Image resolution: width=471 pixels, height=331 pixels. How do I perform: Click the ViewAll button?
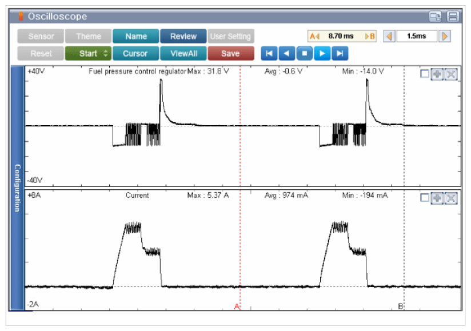[x=183, y=54]
